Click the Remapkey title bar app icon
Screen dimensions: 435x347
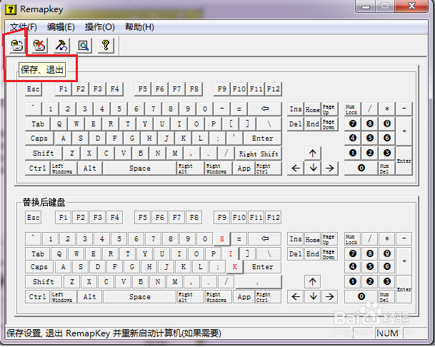point(11,9)
